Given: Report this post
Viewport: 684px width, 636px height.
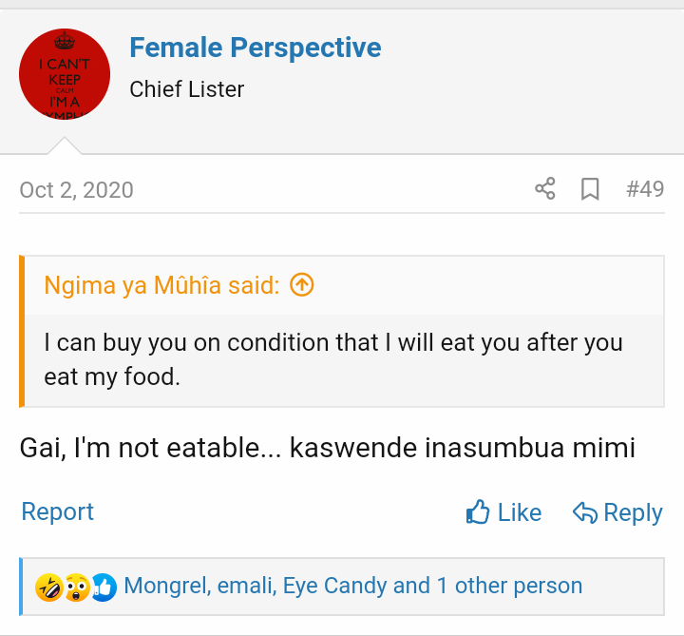Looking at the screenshot, I should [x=58, y=511].
